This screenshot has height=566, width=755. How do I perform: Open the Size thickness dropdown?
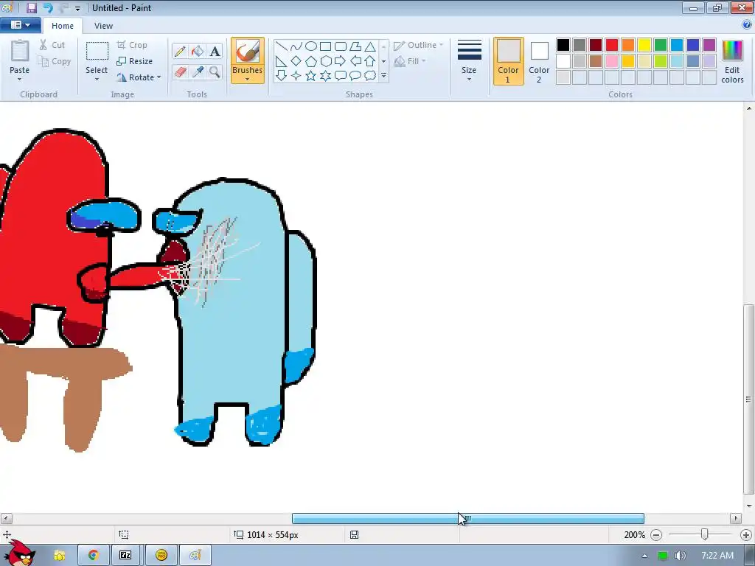pos(469,61)
